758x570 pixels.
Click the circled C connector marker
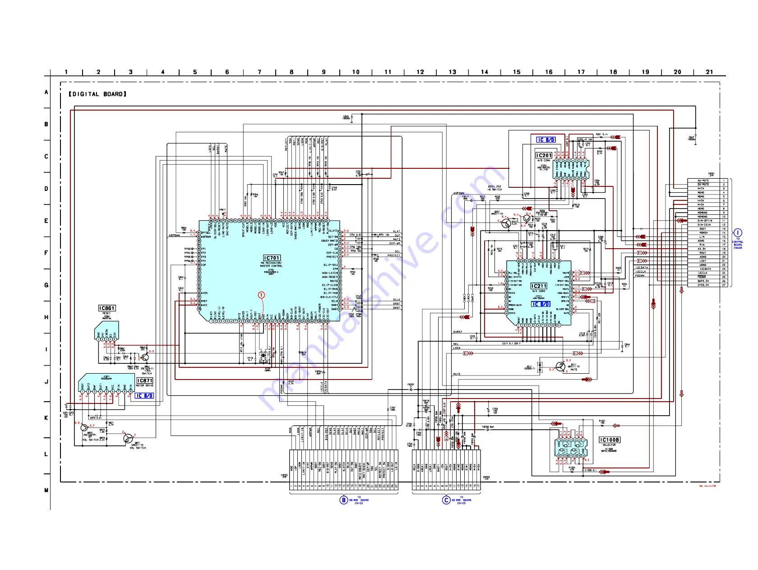[x=446, y=500]
